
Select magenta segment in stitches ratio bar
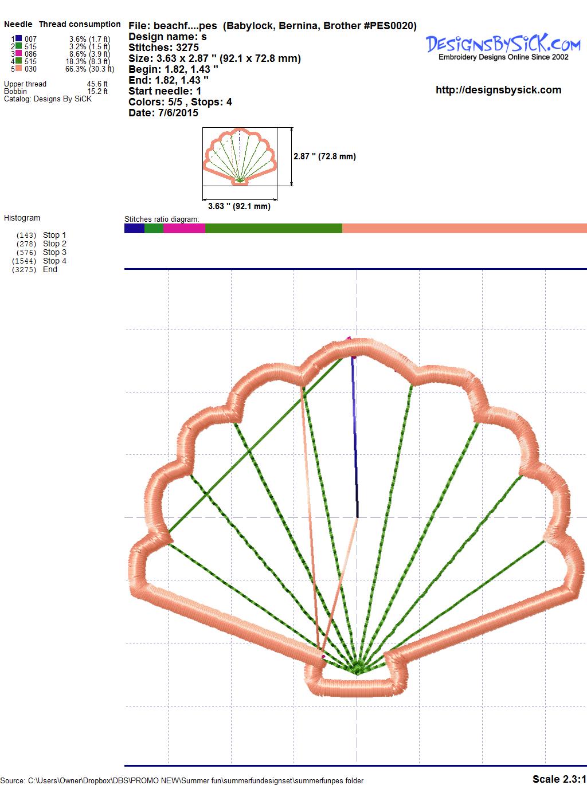pos(184,228)
